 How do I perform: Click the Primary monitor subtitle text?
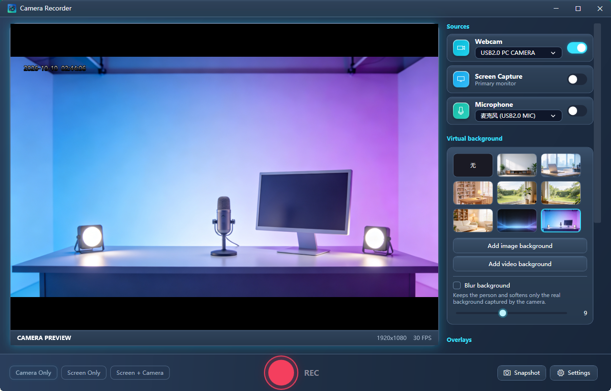pos(495,84)
